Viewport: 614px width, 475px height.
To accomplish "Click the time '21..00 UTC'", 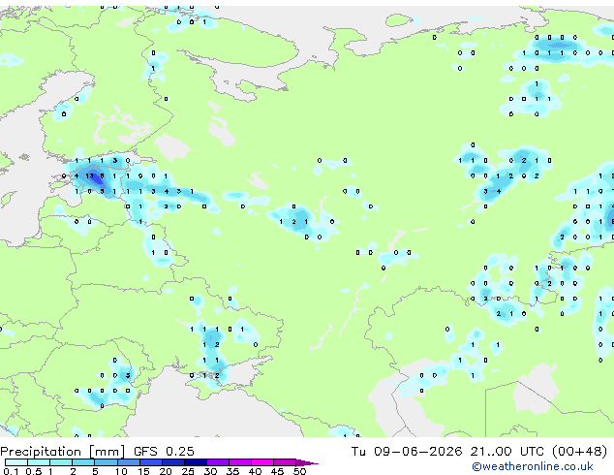I will tap(507, 451).
